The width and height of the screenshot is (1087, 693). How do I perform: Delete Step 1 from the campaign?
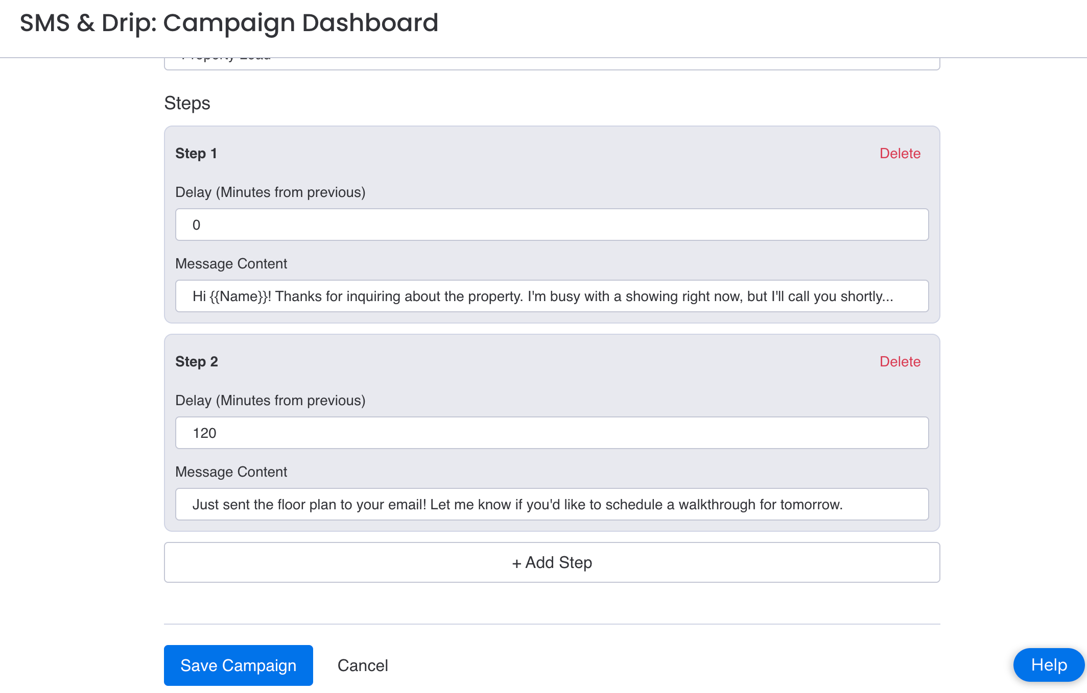[900, 153]
